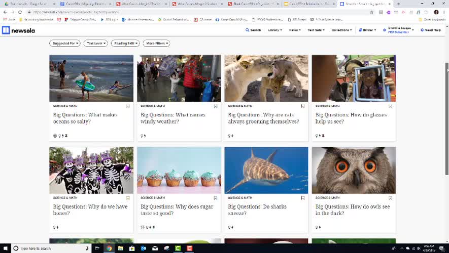
Task: Click the Binder icon in header
Action: 361,30
